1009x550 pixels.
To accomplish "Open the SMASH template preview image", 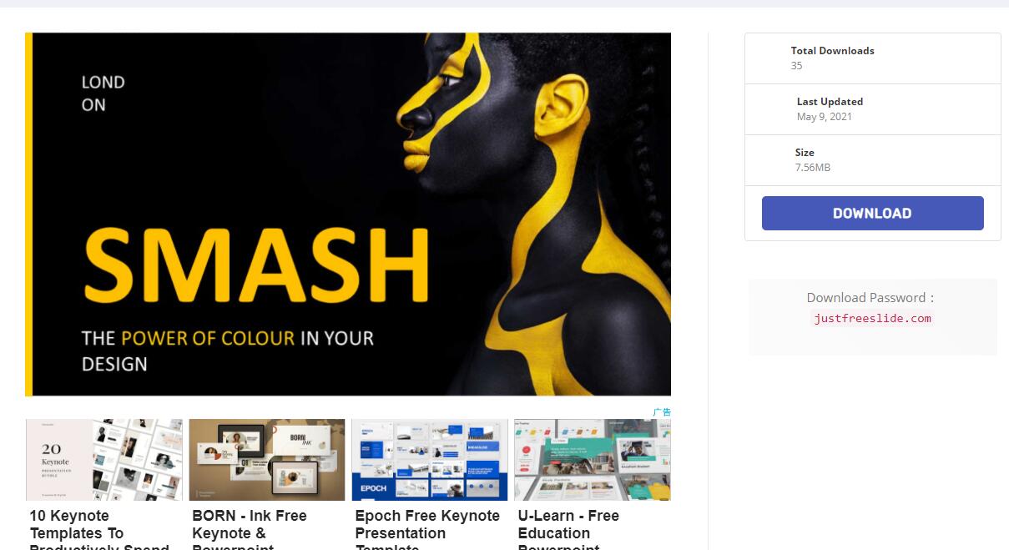I will coord(348,214).
